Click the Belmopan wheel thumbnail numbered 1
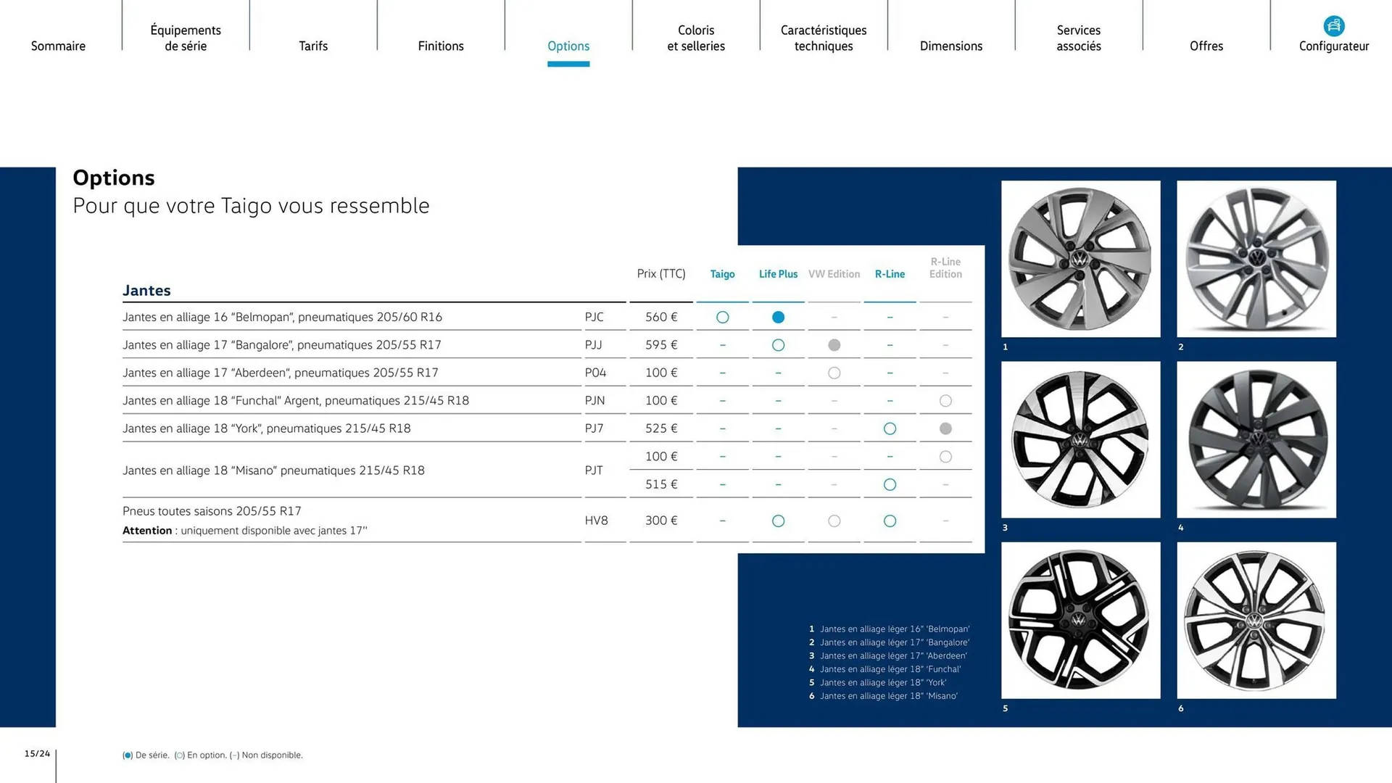This screenshot has height=783, width=1392. pyautogui.click(x=1080, y=259)
